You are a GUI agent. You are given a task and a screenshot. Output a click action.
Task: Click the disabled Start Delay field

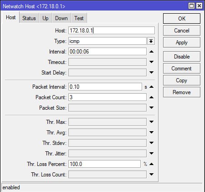(x=108, y=73)
